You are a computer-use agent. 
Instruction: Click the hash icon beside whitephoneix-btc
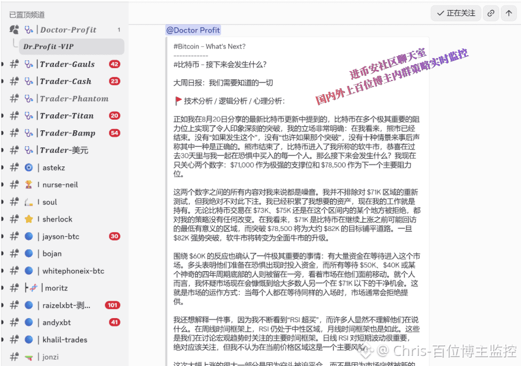[14, 271]
